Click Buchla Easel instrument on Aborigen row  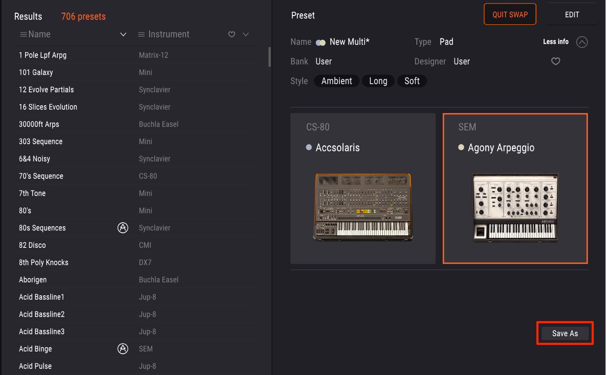pos(159,280)
